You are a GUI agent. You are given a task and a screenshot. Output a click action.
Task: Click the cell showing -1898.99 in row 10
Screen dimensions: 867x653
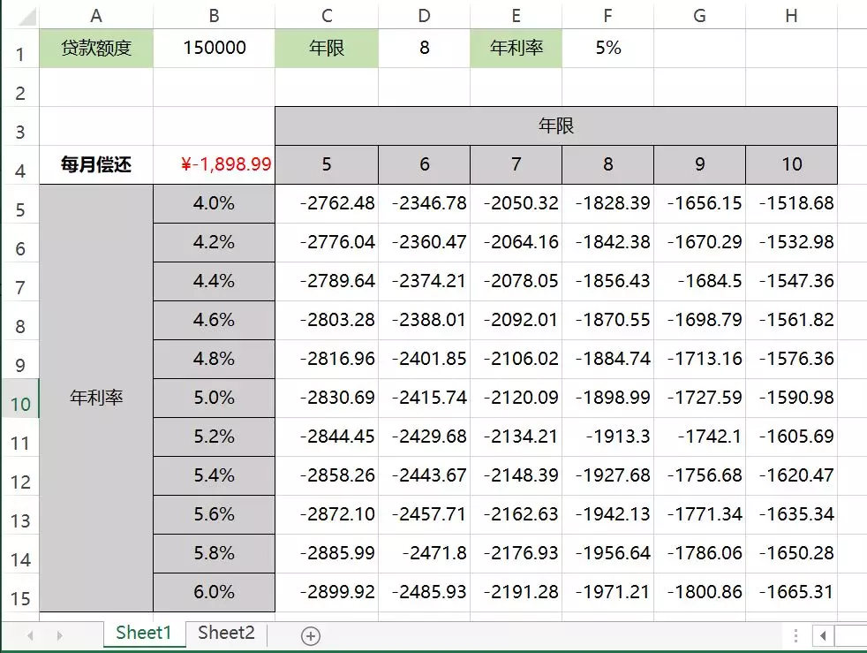(x=607, y=398)
